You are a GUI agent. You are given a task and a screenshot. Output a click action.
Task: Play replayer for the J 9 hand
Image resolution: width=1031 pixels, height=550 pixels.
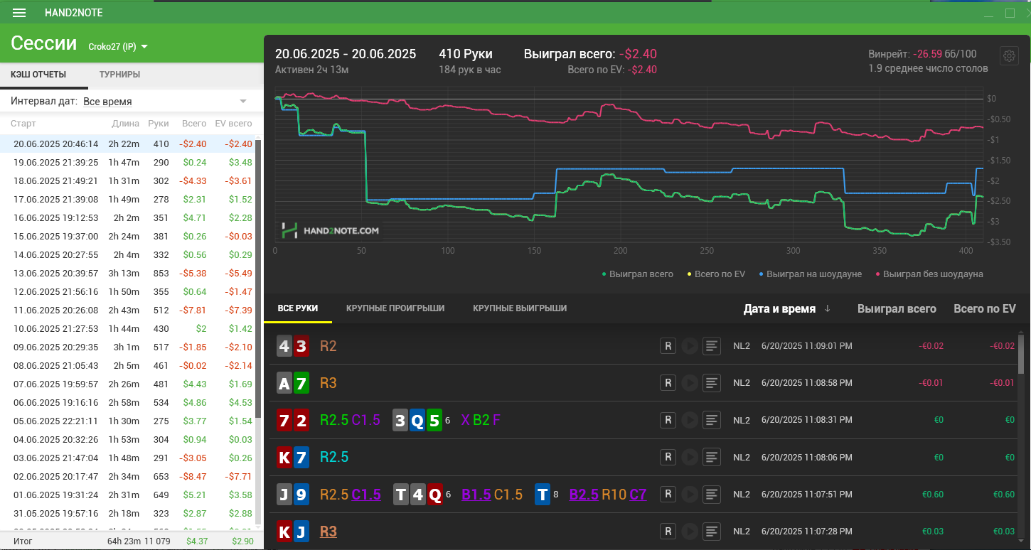(x=689, y=494)
